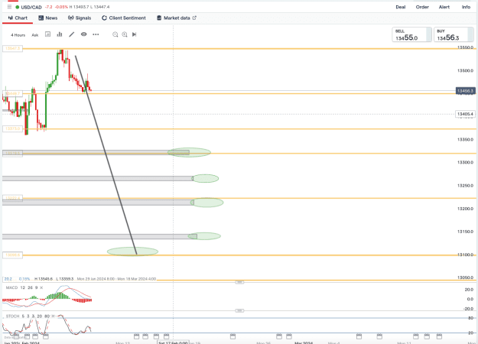Switch to the News tab

pyautogui.click(x=48, y=18)
